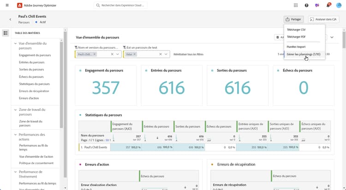Screen dimensions: 346x190
Task: Click the sidebar scroll down arrow
Action: tap(65, 188)
